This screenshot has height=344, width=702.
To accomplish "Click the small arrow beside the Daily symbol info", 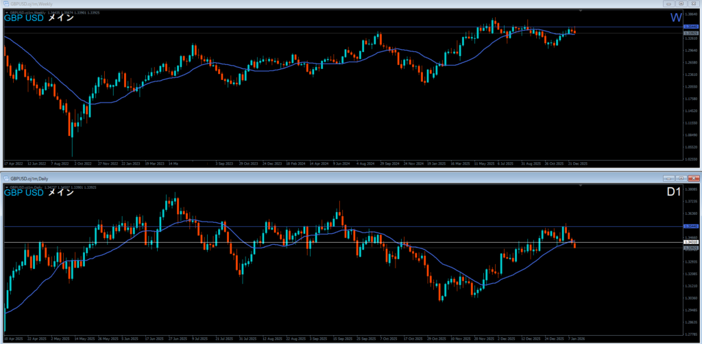I will pyautogui.click(x=6, y=185).
